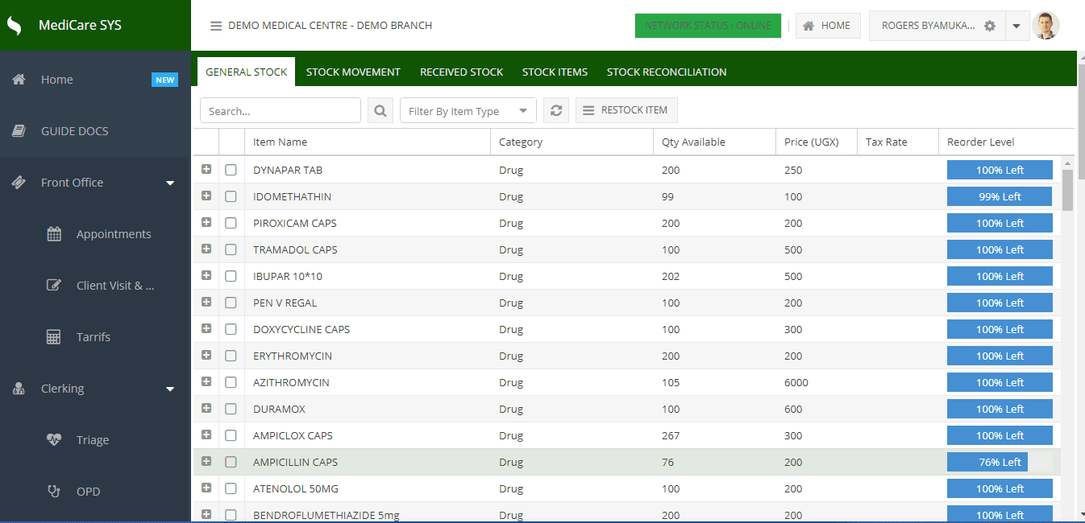Click the RESTOCK ITEM button
This screenshot has height=523, width=1085.
pos(626,110)
